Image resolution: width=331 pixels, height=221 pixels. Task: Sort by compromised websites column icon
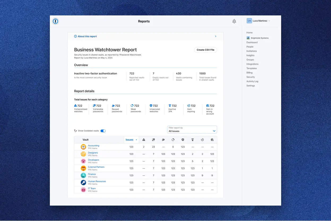point(144,140)
